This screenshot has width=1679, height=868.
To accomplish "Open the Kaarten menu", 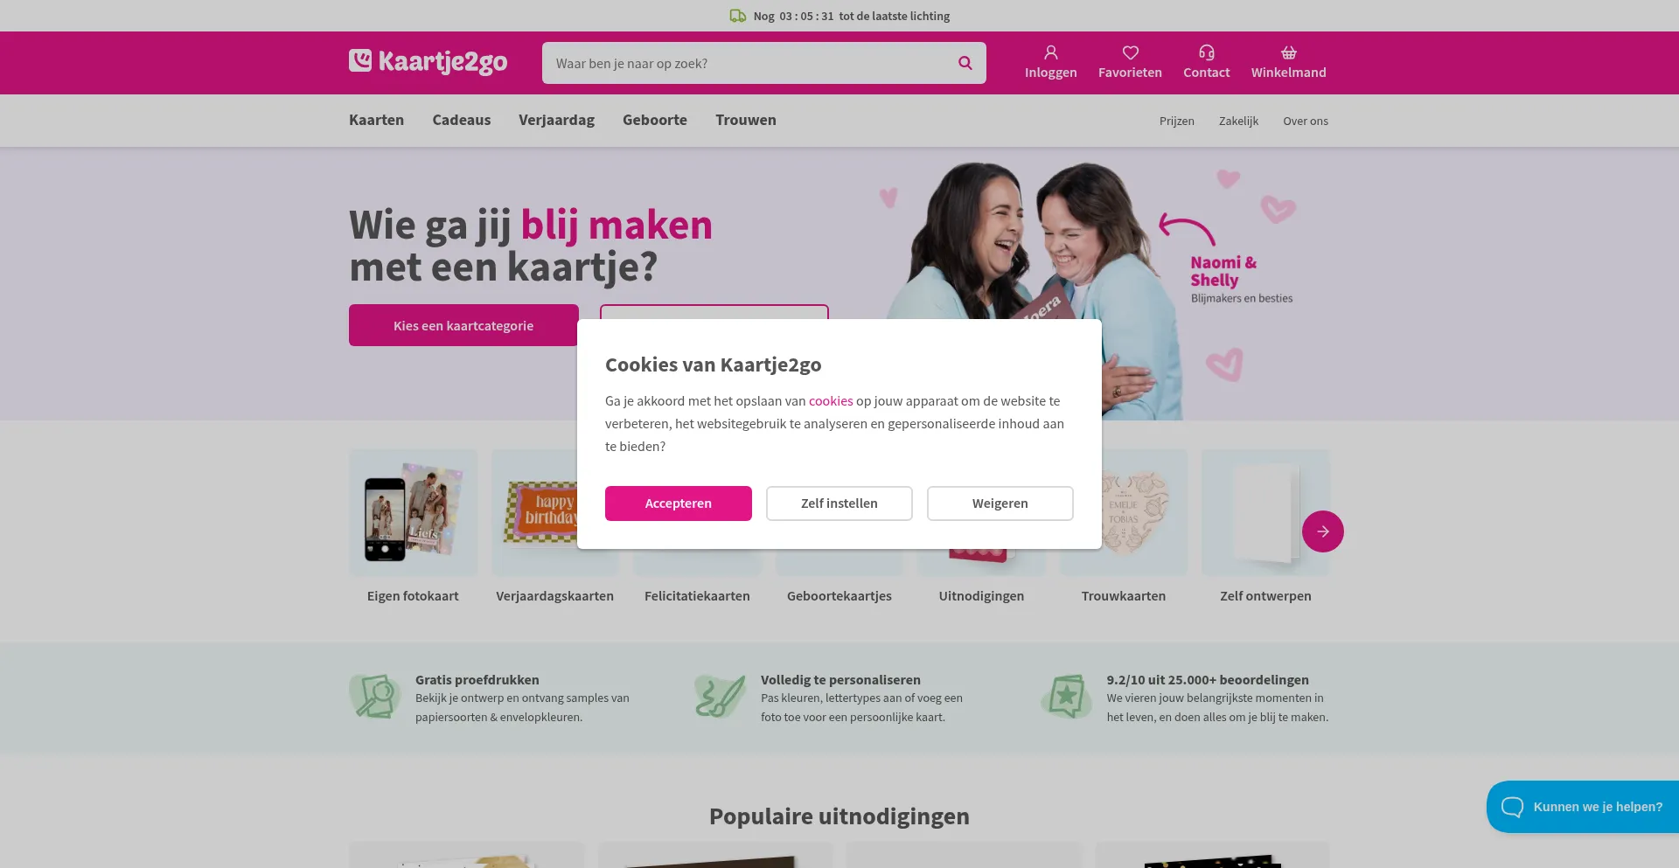I will click(x=376, y=120).
